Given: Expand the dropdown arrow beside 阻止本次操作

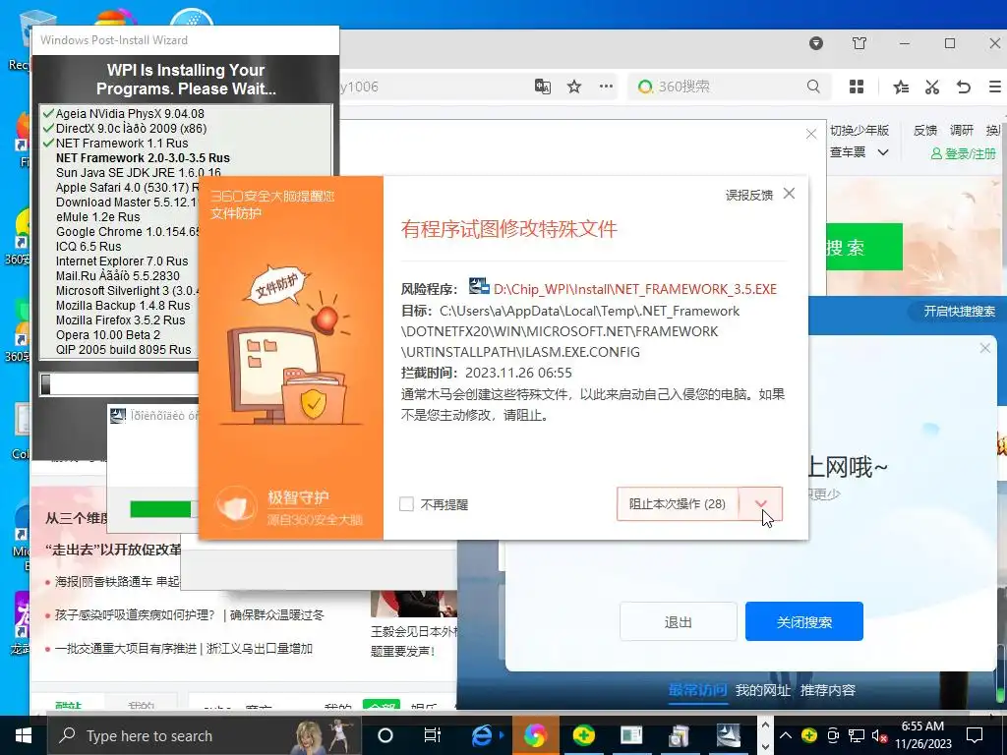Looking at the screenshot, I should click(761, 504).
